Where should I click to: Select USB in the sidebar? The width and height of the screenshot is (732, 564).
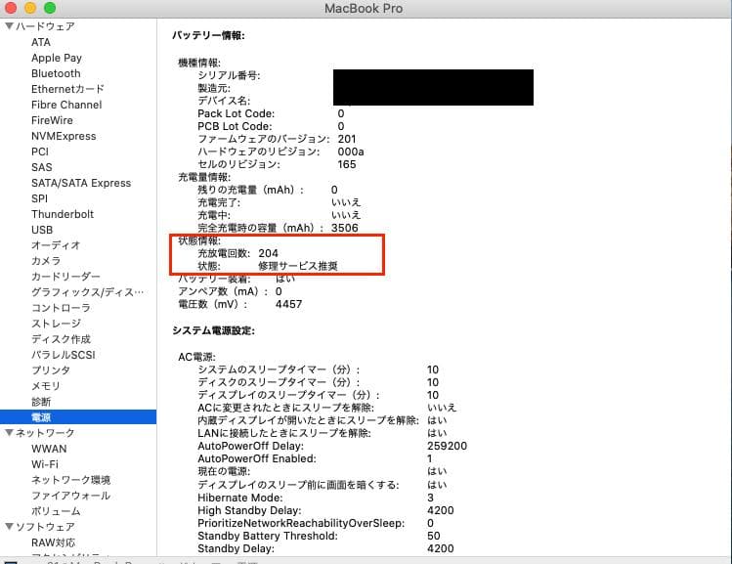[x=42, y=230]
